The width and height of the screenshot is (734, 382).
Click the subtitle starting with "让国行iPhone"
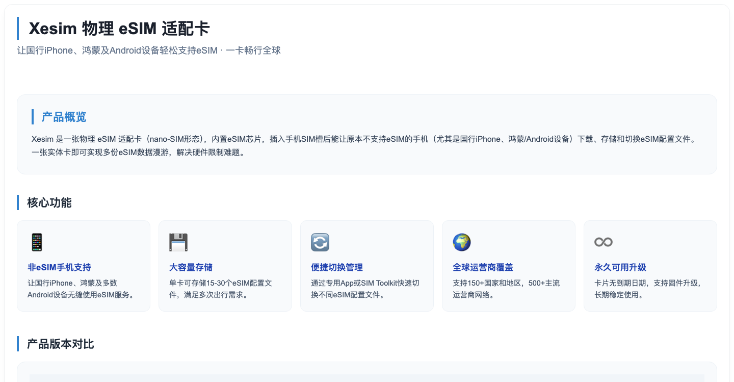point(149,50)
